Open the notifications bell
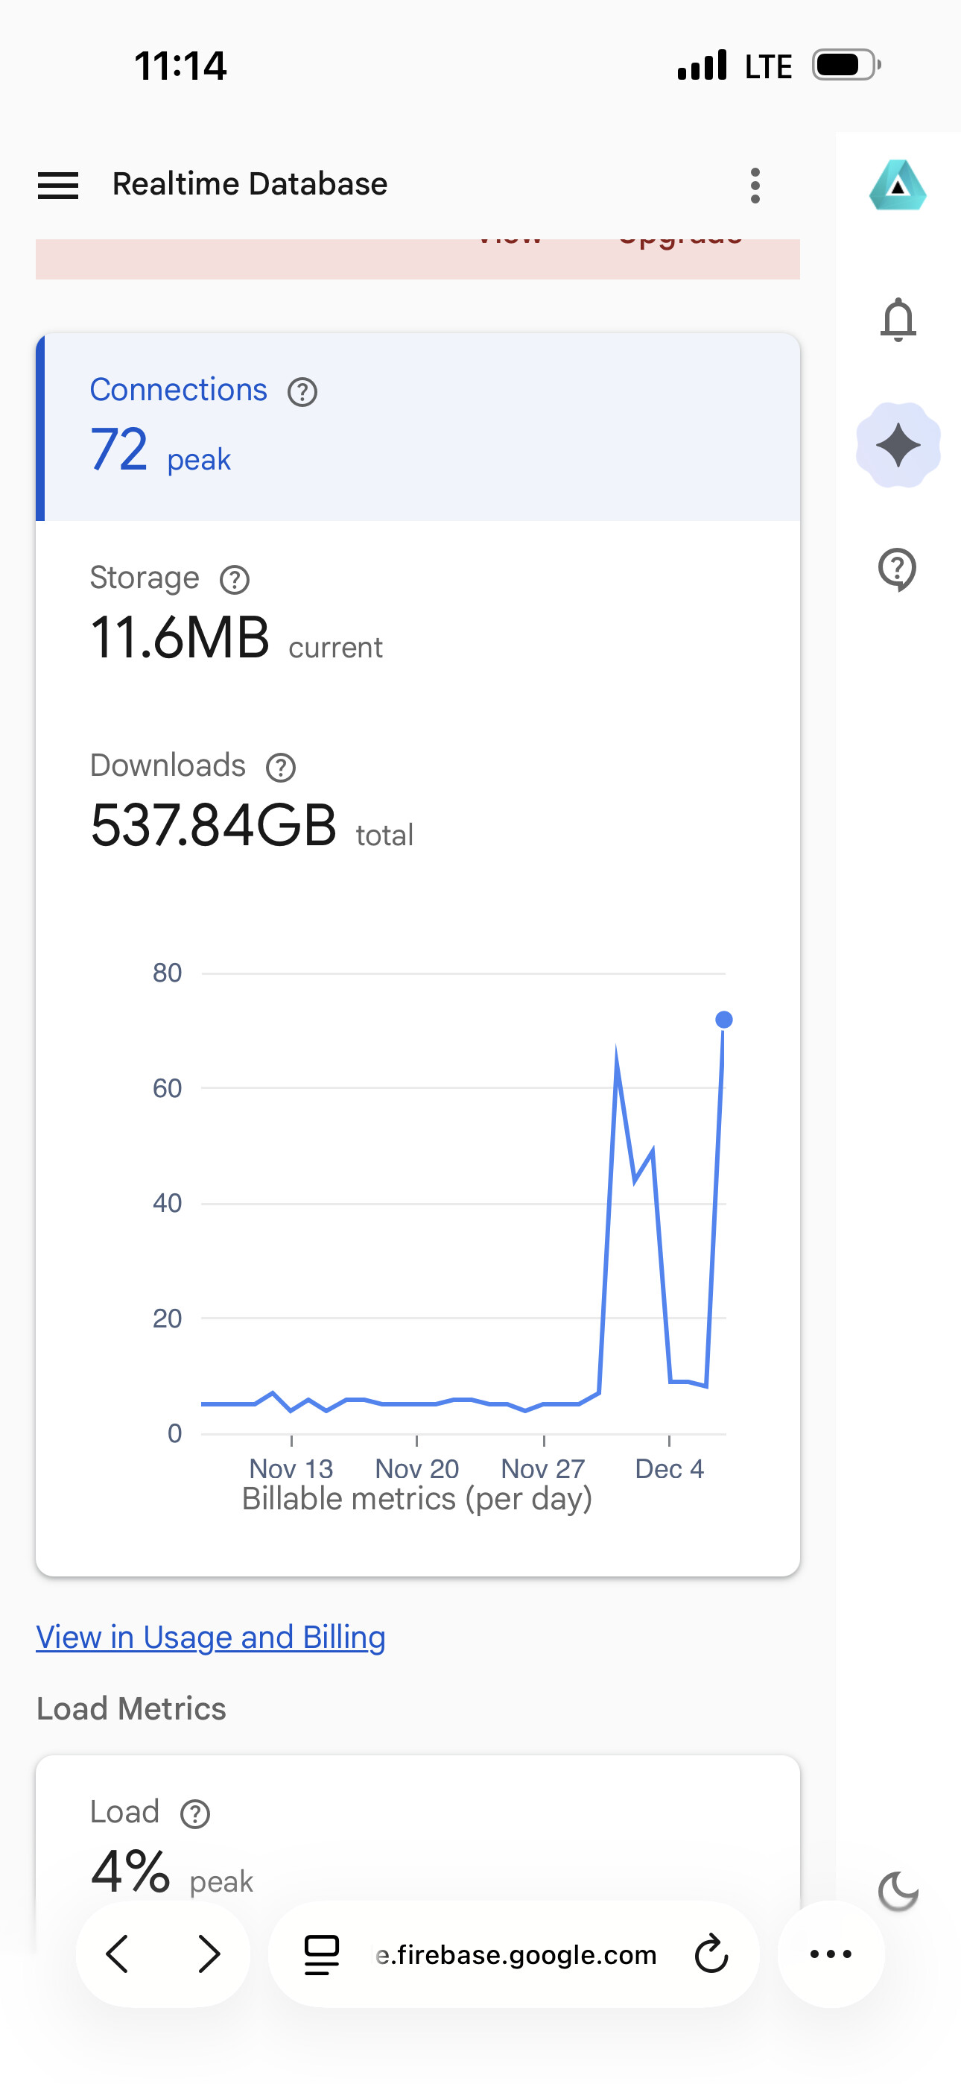Viewport: 961px width, 2084px height. tap(898, 320)
